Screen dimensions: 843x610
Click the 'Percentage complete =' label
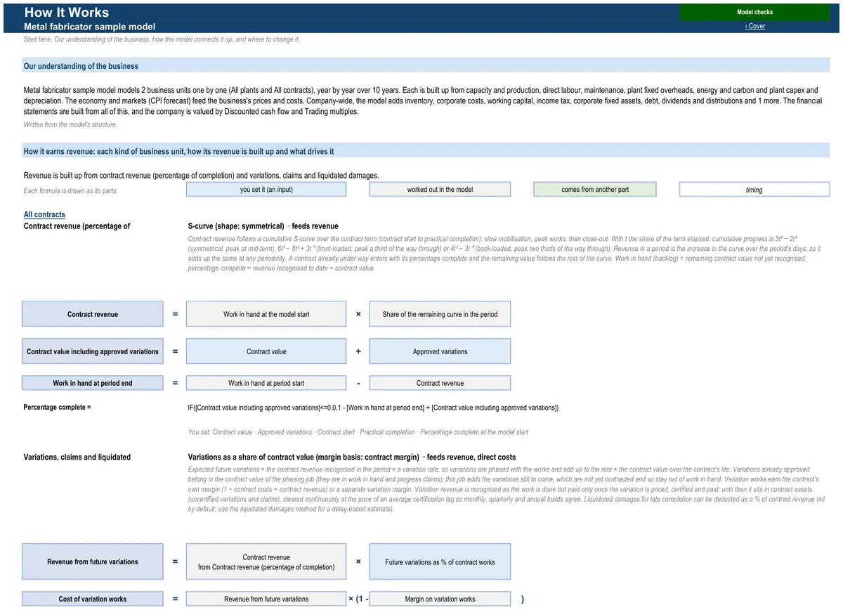(58, 408)
